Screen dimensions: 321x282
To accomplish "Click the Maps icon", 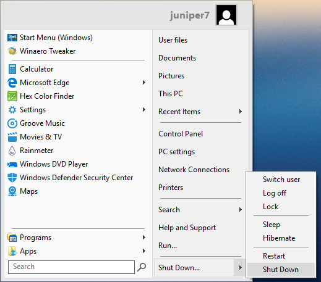I will [x=12, y=191].
